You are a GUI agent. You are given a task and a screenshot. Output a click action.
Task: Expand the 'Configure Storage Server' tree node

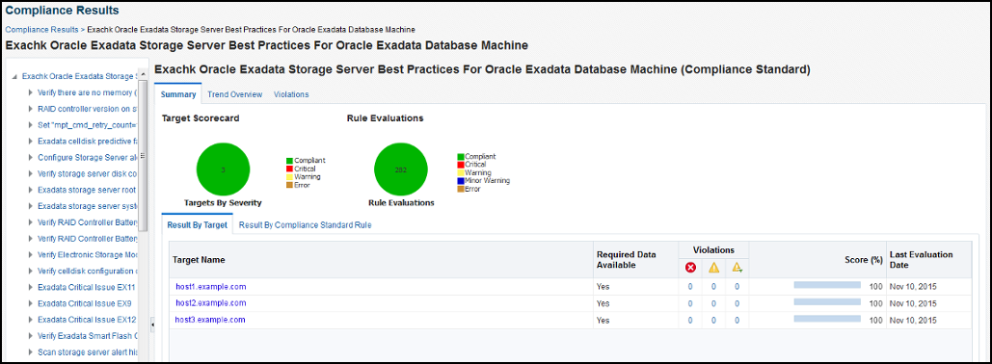31,157
